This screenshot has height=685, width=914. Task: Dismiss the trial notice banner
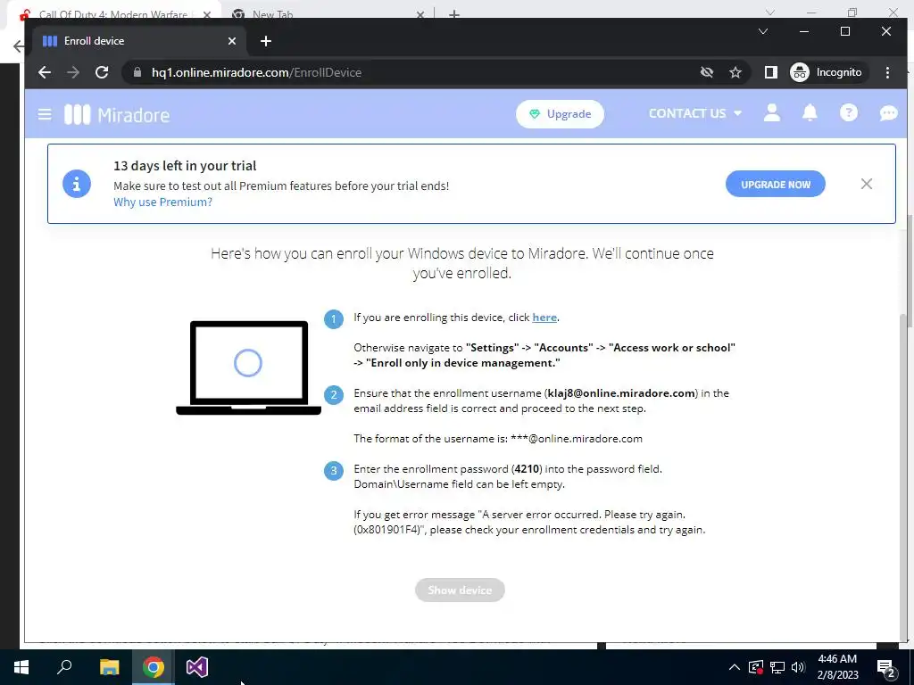[x=866, y=184]
